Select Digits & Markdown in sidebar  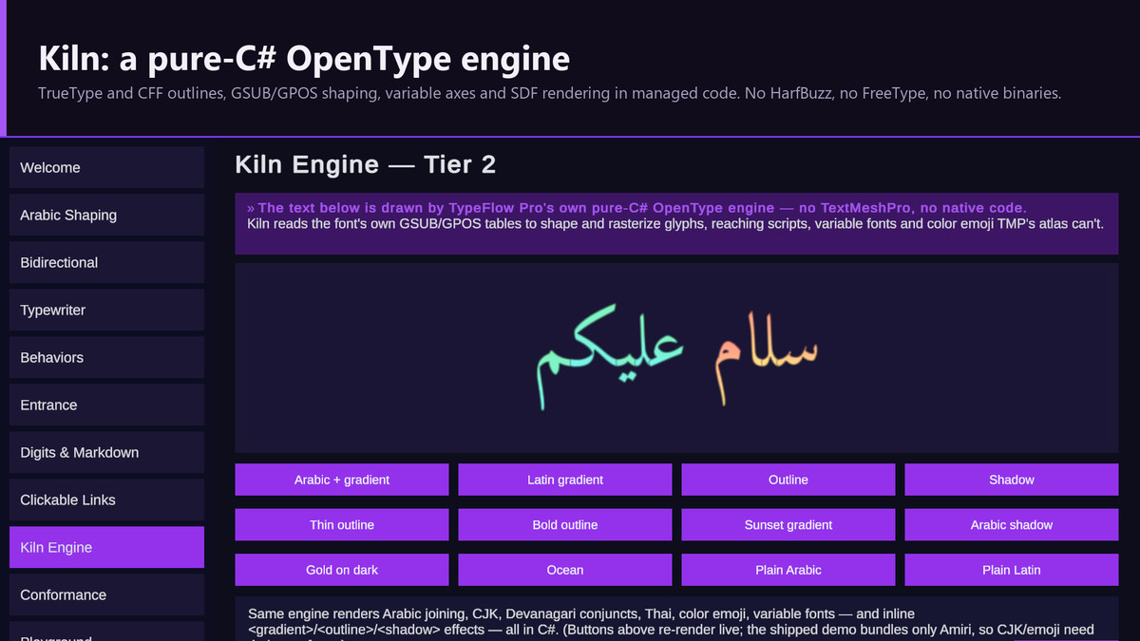click(106, 452)
